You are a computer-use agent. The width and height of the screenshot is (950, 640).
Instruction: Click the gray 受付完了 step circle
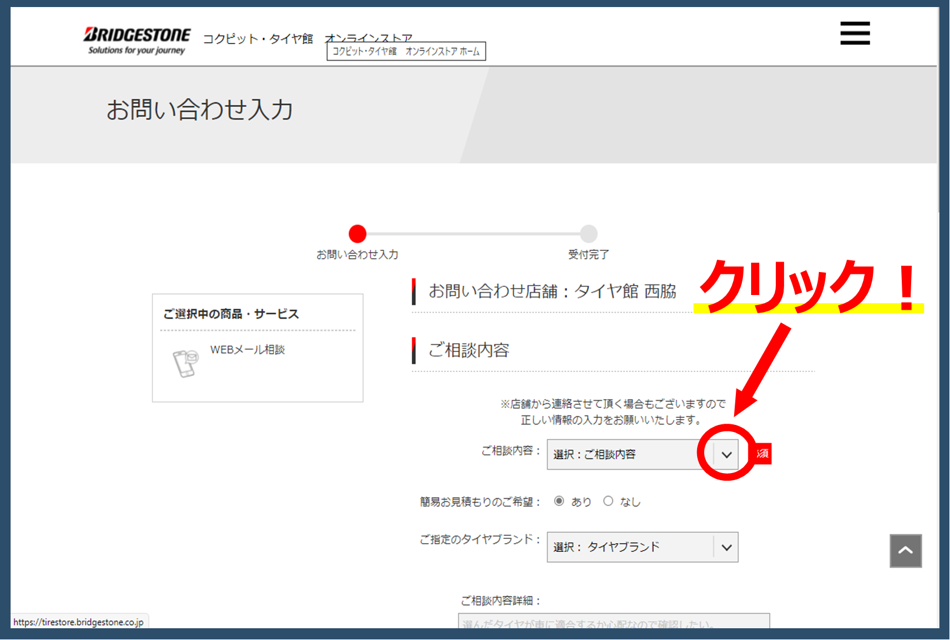coord(588,234)
